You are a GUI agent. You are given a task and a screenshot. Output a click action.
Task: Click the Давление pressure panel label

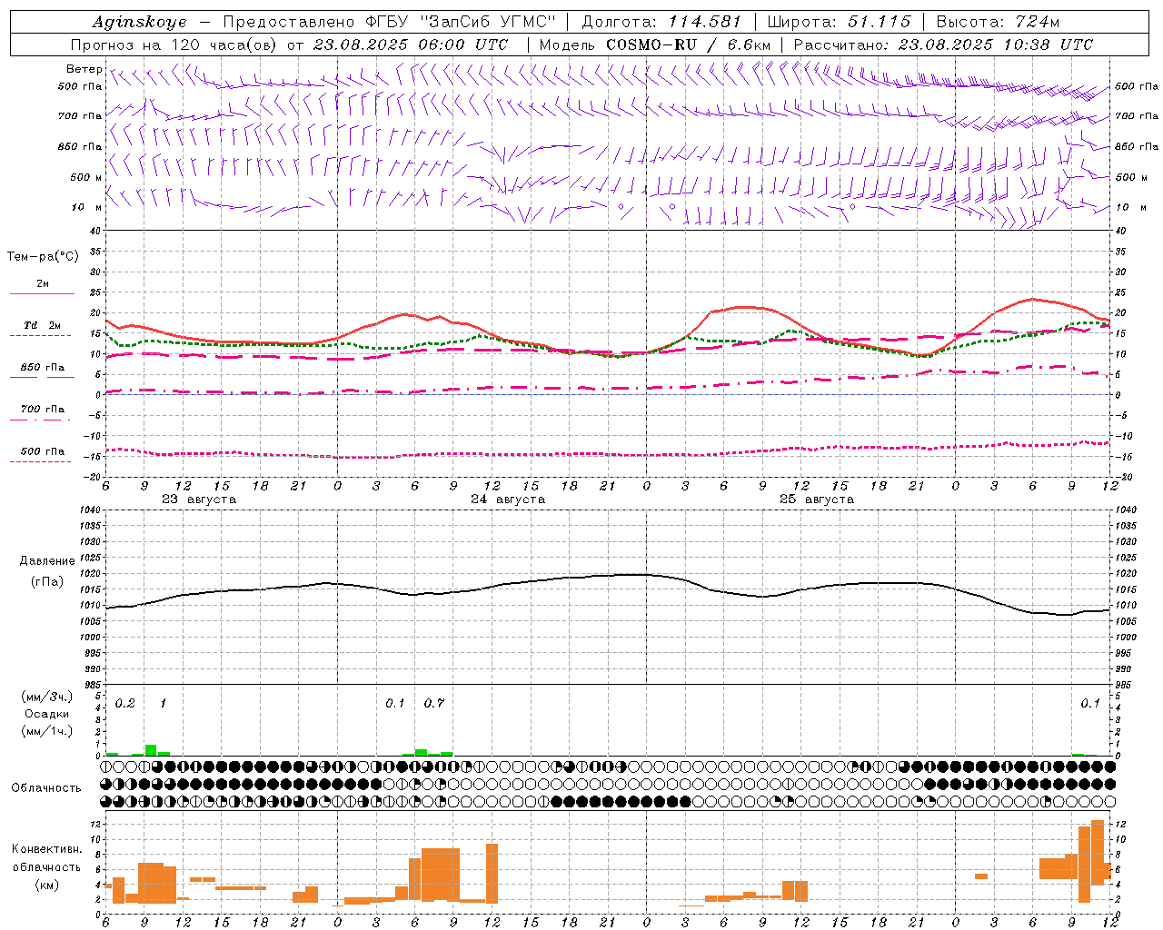(x=45, y=561)
